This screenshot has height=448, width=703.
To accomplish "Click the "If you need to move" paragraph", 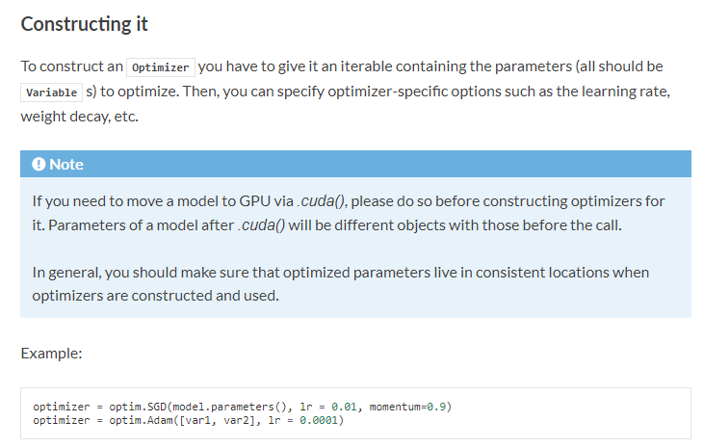I will (x=349, y=213).
